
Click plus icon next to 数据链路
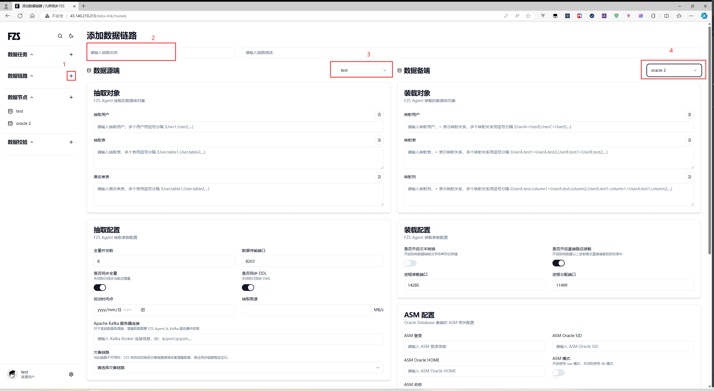click(71, 76)
